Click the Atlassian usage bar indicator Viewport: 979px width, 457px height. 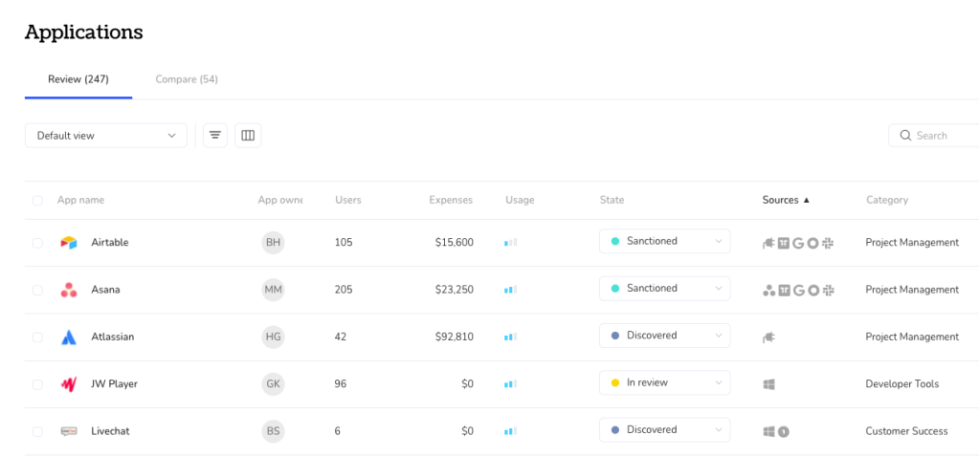(x=511, y=337)
